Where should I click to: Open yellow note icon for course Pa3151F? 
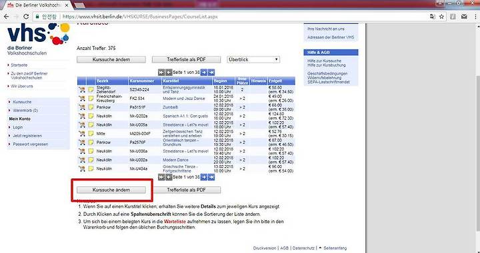[91, 107]
